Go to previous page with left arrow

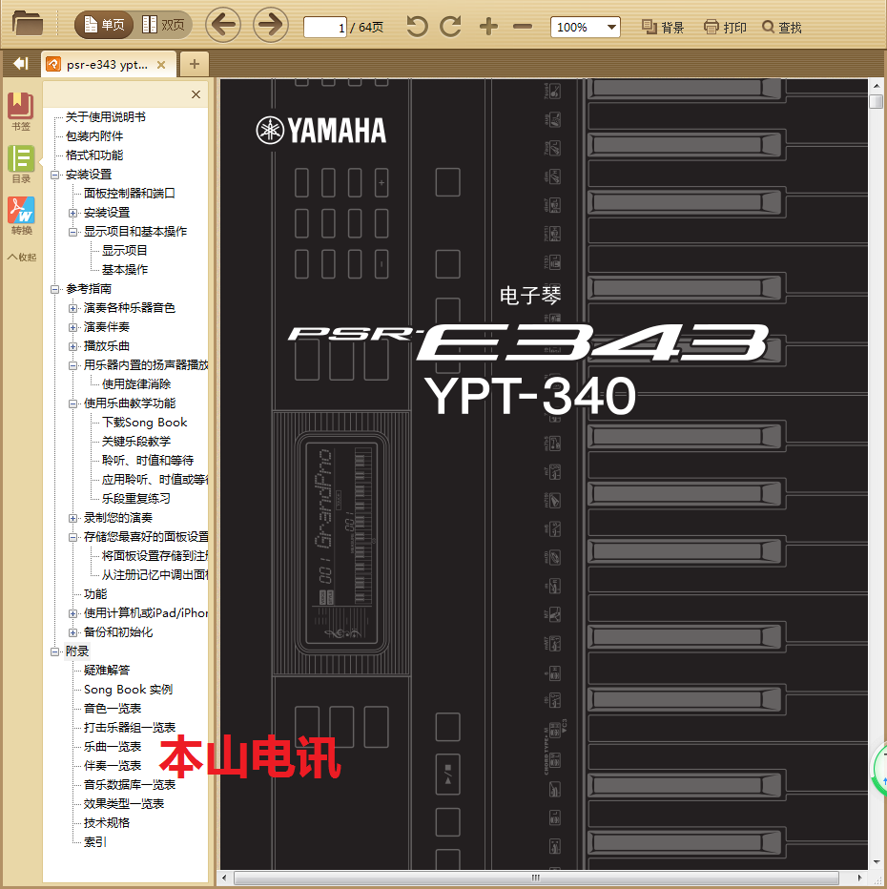point(223,25)
